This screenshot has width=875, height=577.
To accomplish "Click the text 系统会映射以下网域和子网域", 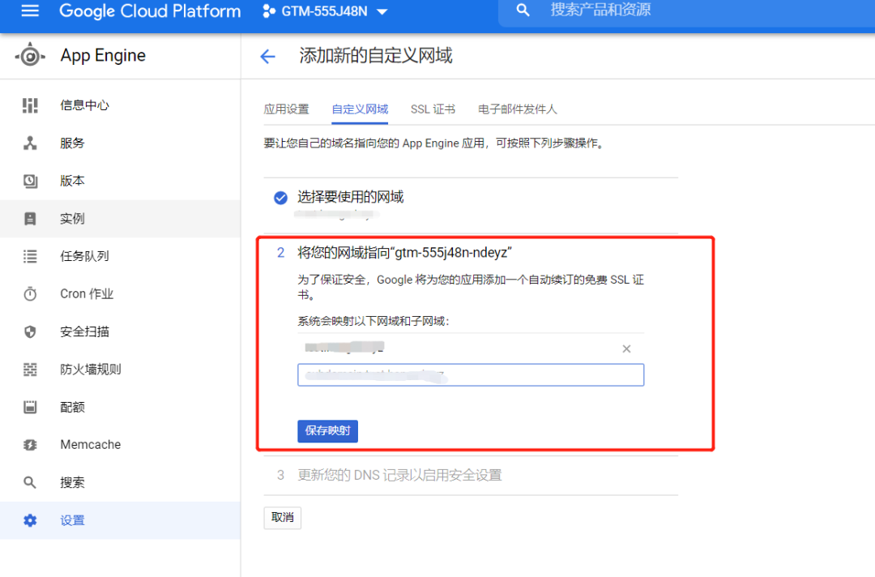I will tap(373, 321).
